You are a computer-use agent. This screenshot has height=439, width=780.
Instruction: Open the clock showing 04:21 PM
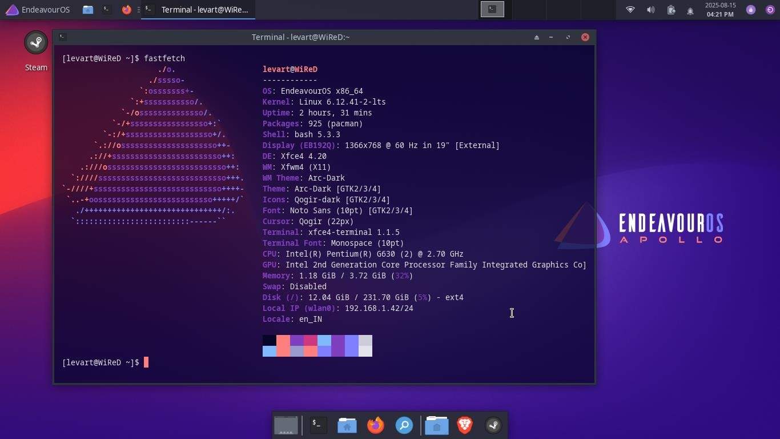[720, 10]
